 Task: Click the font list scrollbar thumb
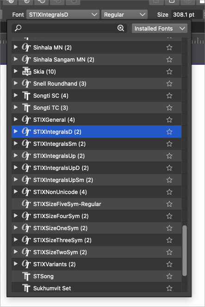[x=185, y=251]
